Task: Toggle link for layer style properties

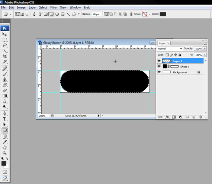Action: click(131, 14)
